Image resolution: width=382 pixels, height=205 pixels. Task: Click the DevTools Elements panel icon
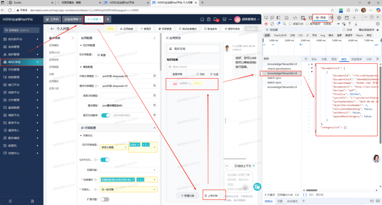coord(295,18)
